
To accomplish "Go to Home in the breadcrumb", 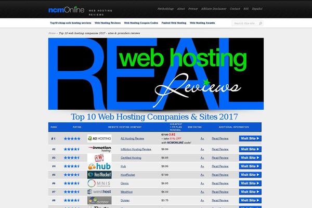I will (52, 33).
